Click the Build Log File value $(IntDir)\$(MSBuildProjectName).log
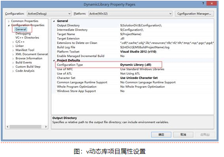 [x=145, y=47]
